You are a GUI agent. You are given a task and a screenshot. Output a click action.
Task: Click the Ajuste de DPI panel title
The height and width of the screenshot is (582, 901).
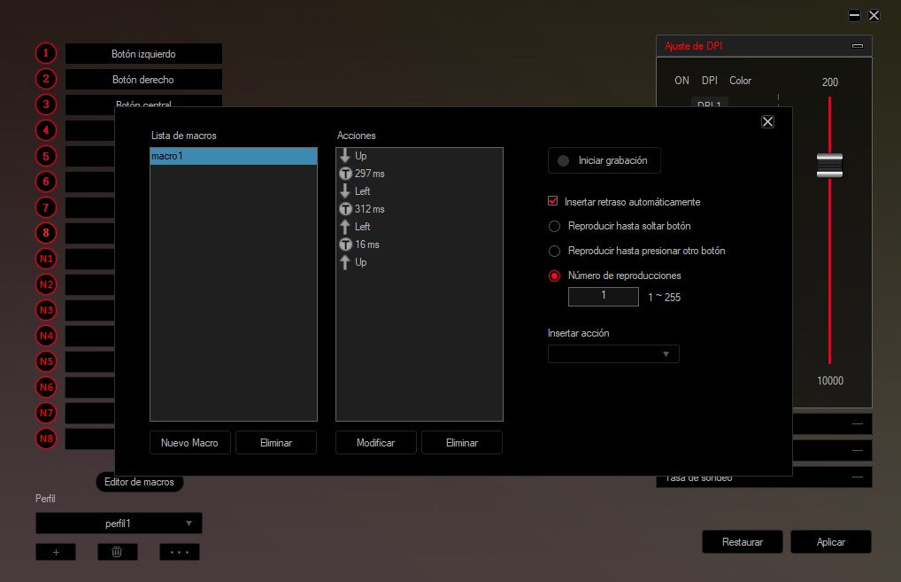click(x=694, y=46)
